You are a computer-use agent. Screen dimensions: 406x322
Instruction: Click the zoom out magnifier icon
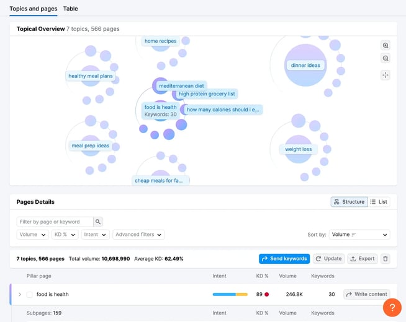pos(386,58)
